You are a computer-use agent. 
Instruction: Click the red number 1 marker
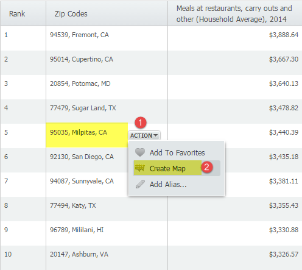point(141,123)
